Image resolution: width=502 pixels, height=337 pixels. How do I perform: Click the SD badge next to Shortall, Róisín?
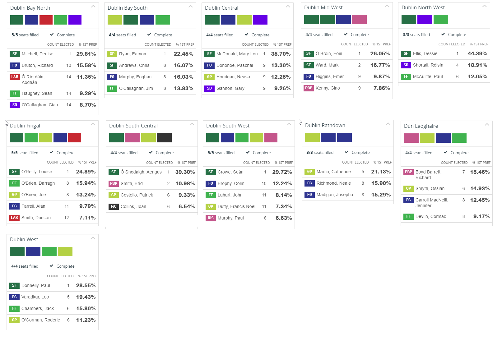coord(406,65)
